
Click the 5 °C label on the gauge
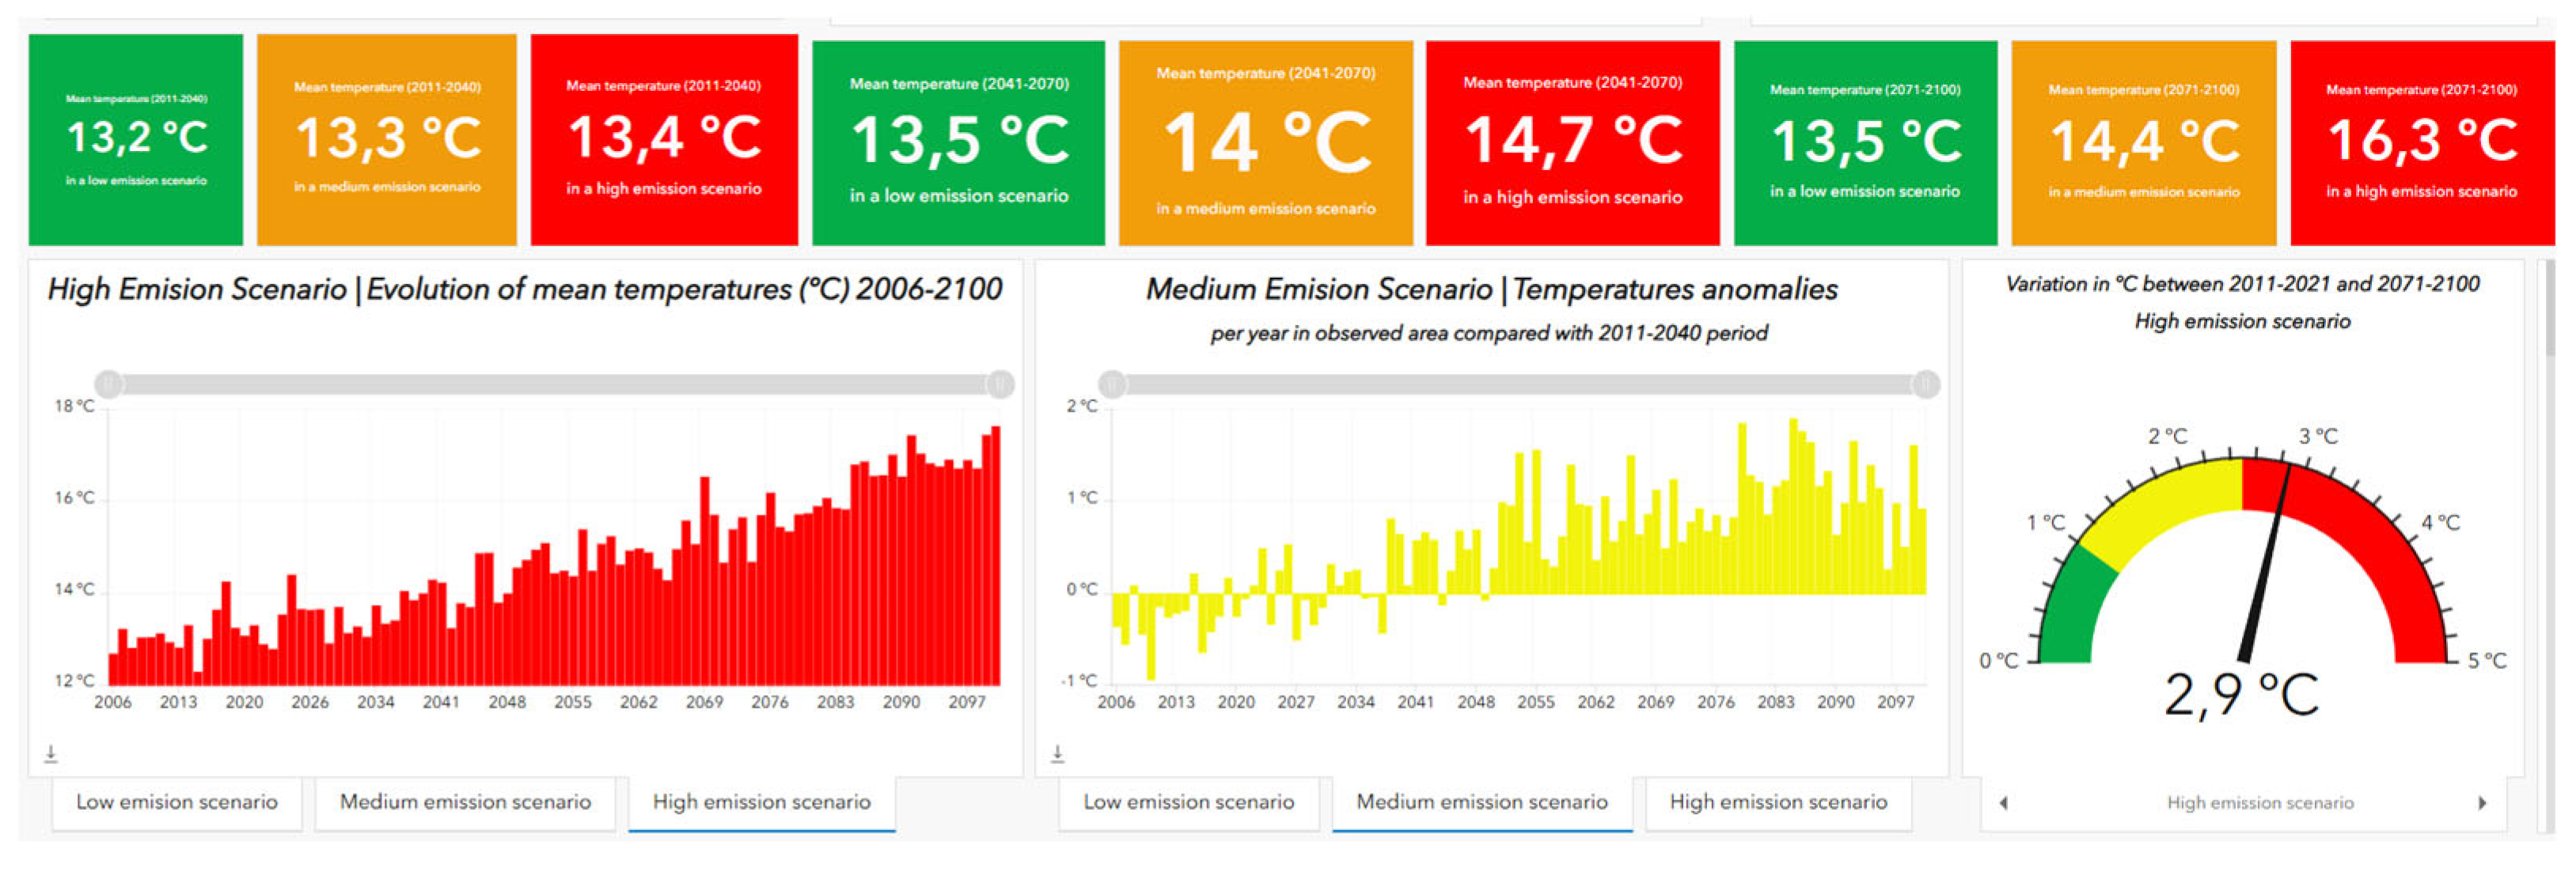click(2487, 661)
